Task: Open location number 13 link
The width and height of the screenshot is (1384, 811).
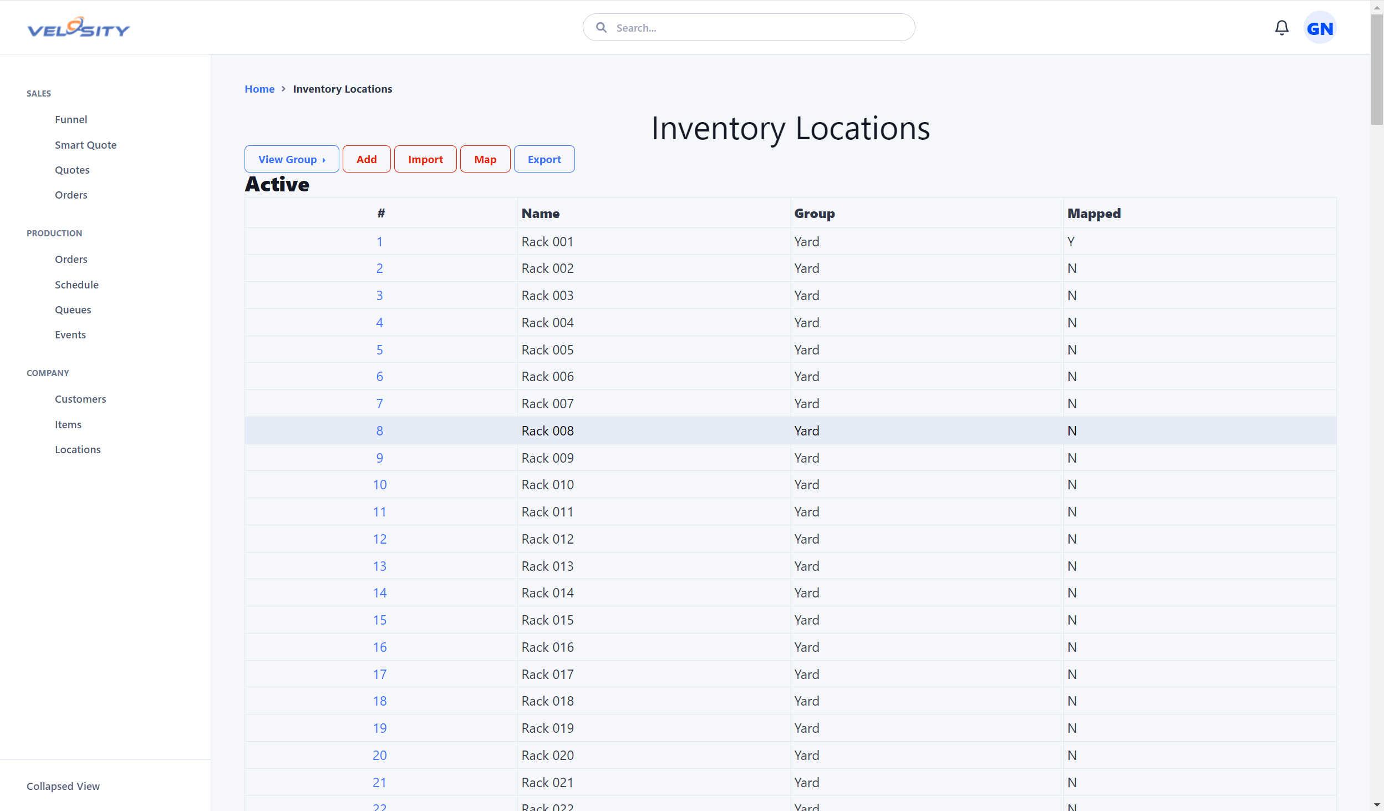Action: (x=379, y=566)
